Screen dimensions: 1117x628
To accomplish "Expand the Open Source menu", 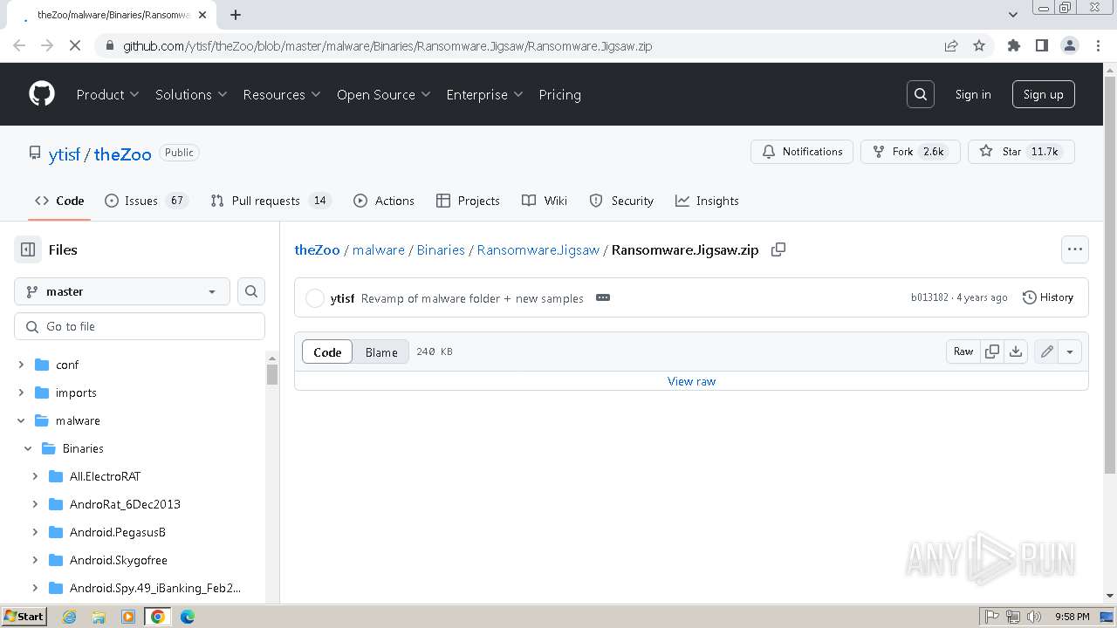I will (384, 94).
